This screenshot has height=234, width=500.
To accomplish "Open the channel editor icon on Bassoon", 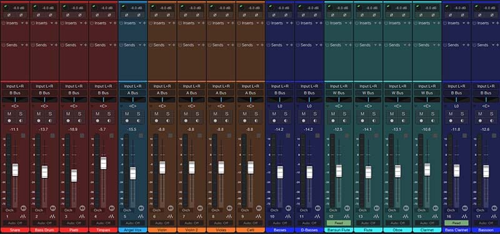I will pyautogui.click(x=494, y=208).
